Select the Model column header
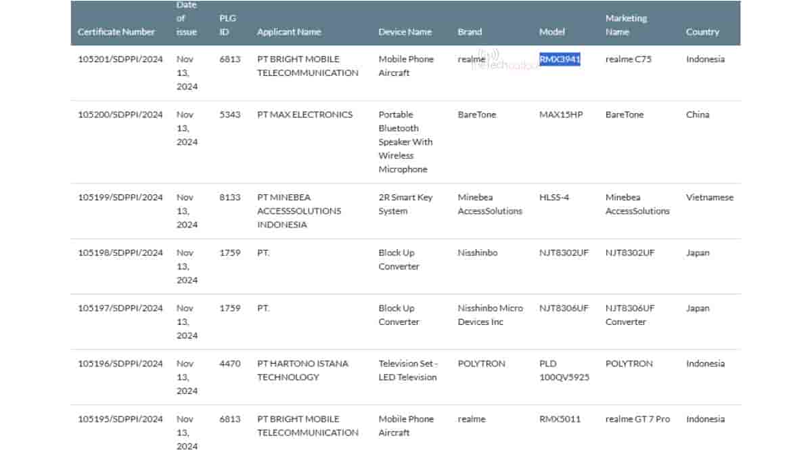812x457 pixels. 551,32
